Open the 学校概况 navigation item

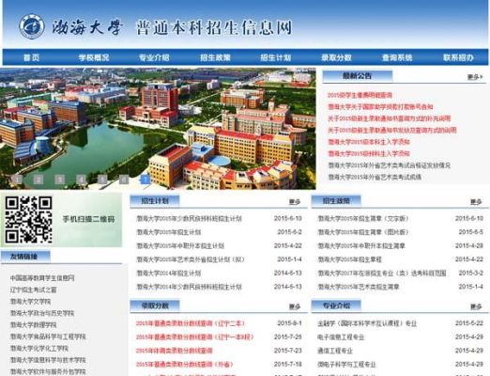point(94,57)
